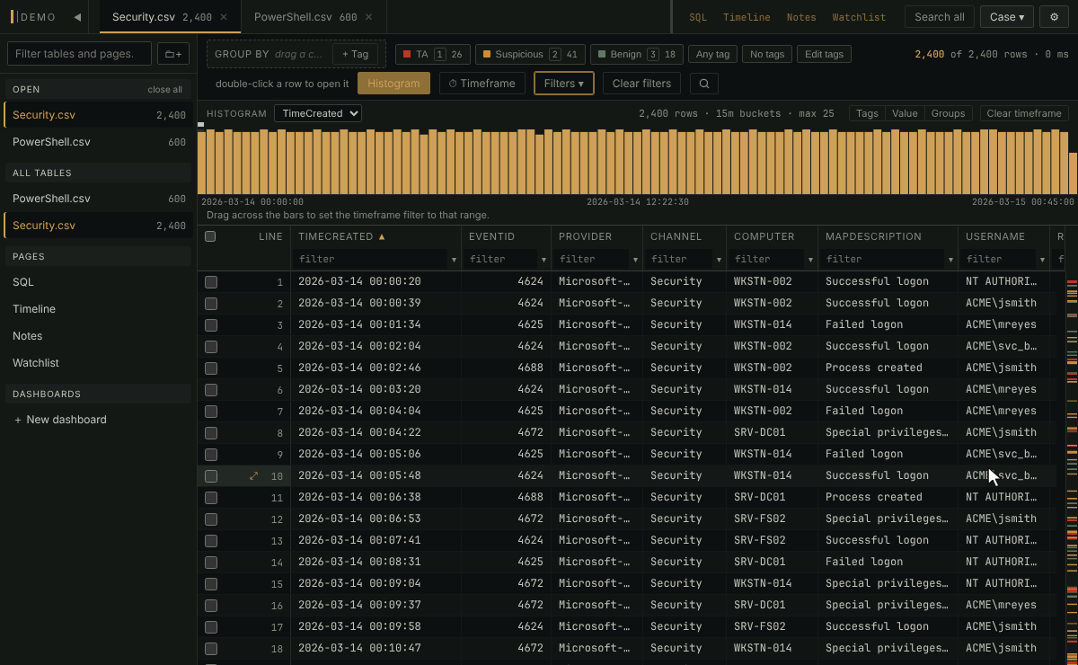The image size is (1078, 665).
Task: Toggle the Histogram button
Action: 393,84
